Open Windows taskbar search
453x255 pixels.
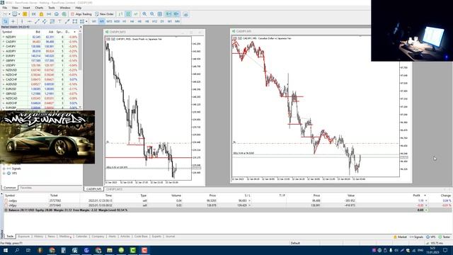point(17,250)
